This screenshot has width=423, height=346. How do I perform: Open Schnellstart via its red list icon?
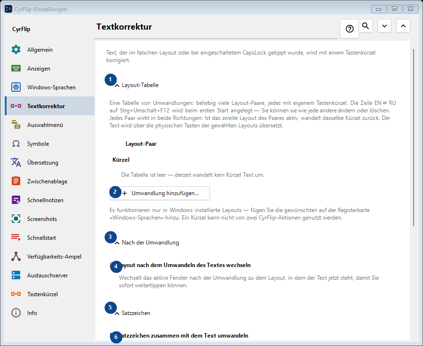point(16,237)
